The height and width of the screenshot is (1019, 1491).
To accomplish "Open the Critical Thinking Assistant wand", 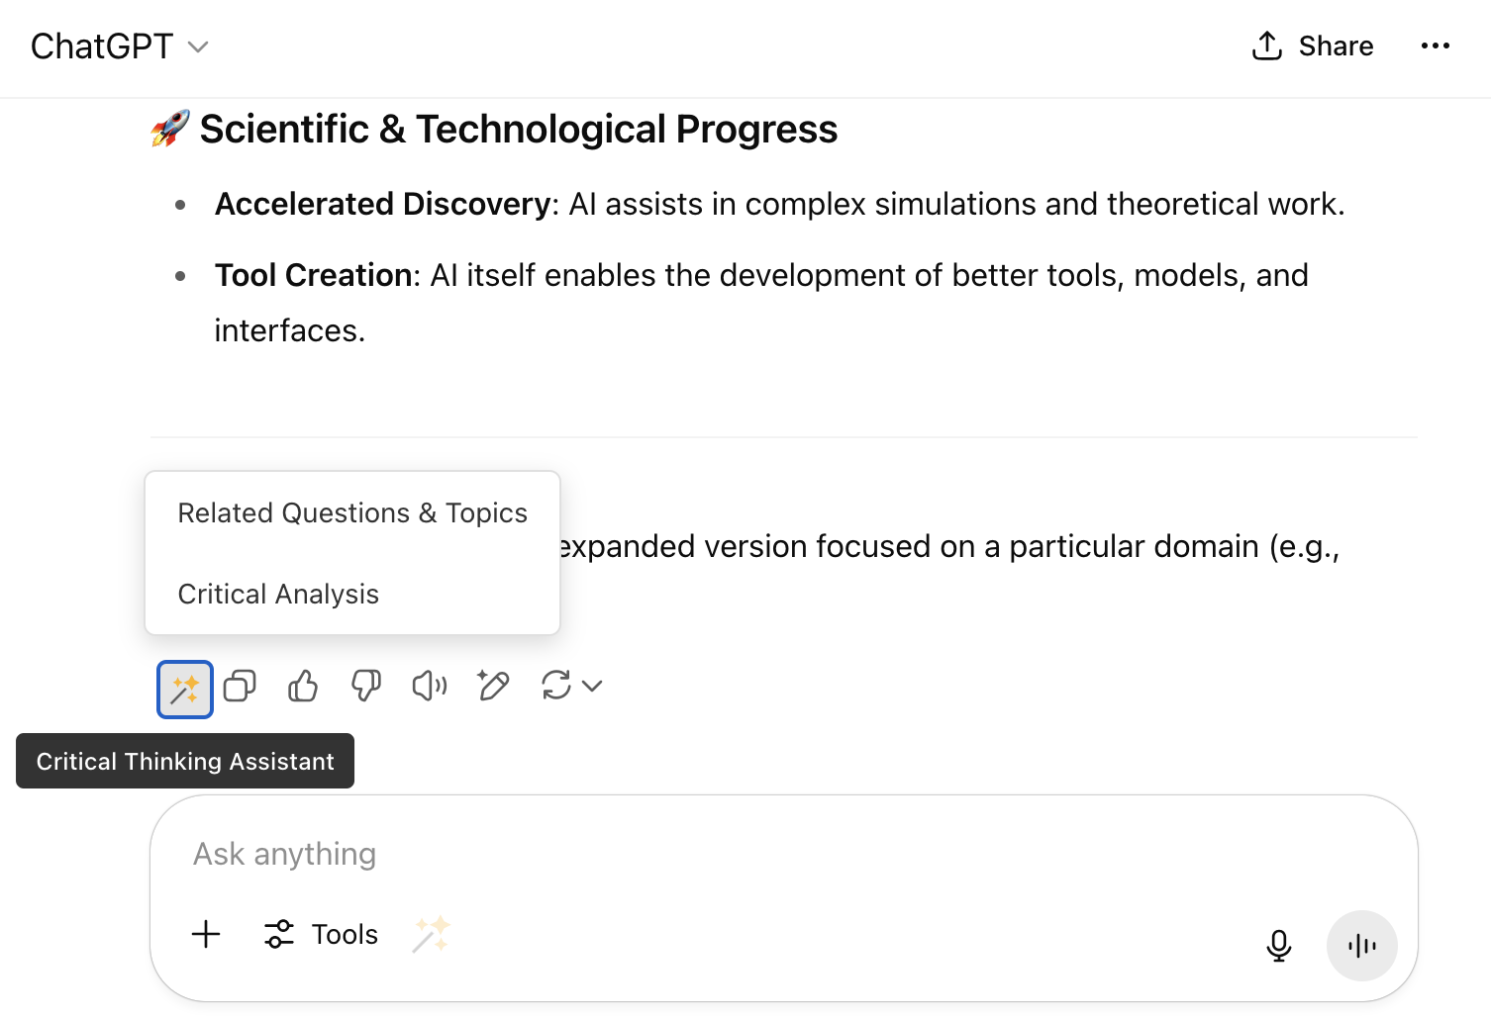I will click(184, 687).
